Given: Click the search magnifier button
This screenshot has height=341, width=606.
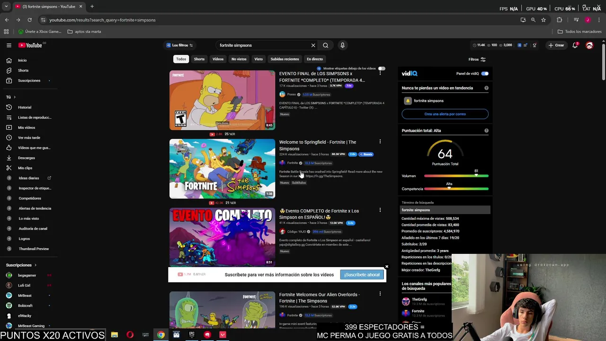Looking at the screenshot, I should click(x=325, y=45).
